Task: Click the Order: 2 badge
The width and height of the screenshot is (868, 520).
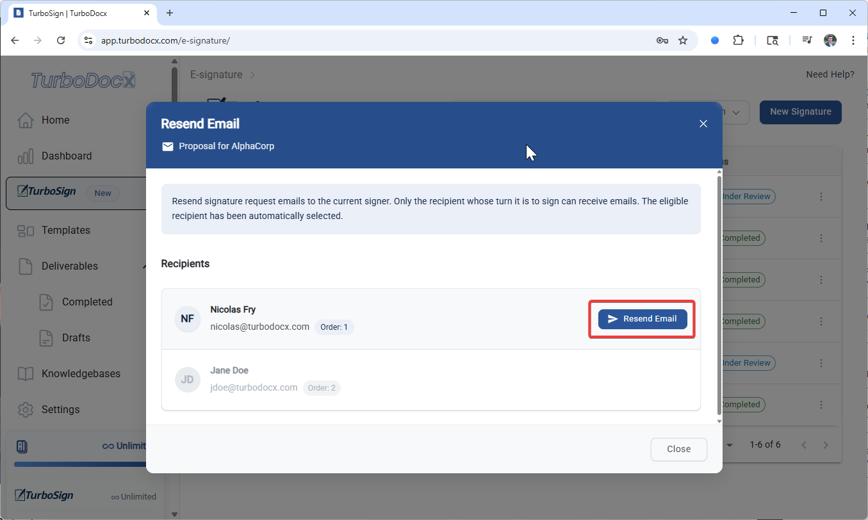Action: [x=322, y=388]
